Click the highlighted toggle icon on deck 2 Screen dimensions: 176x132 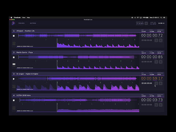tap(14, 64)
